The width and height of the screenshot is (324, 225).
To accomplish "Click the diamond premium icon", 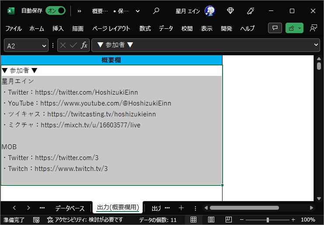I will [230, 11].
